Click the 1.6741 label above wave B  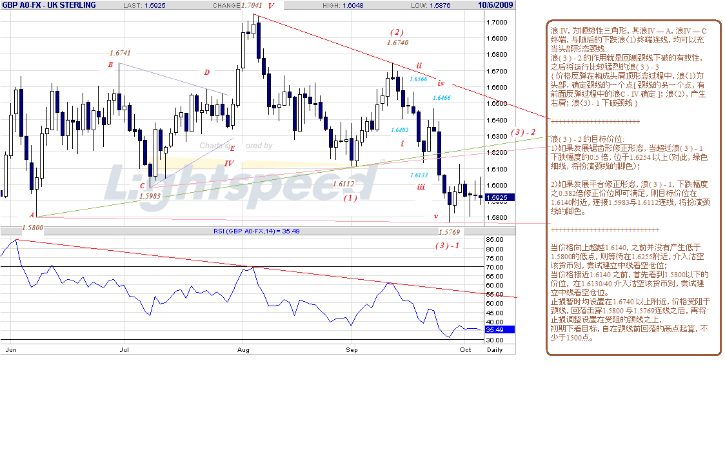[120, 53]
